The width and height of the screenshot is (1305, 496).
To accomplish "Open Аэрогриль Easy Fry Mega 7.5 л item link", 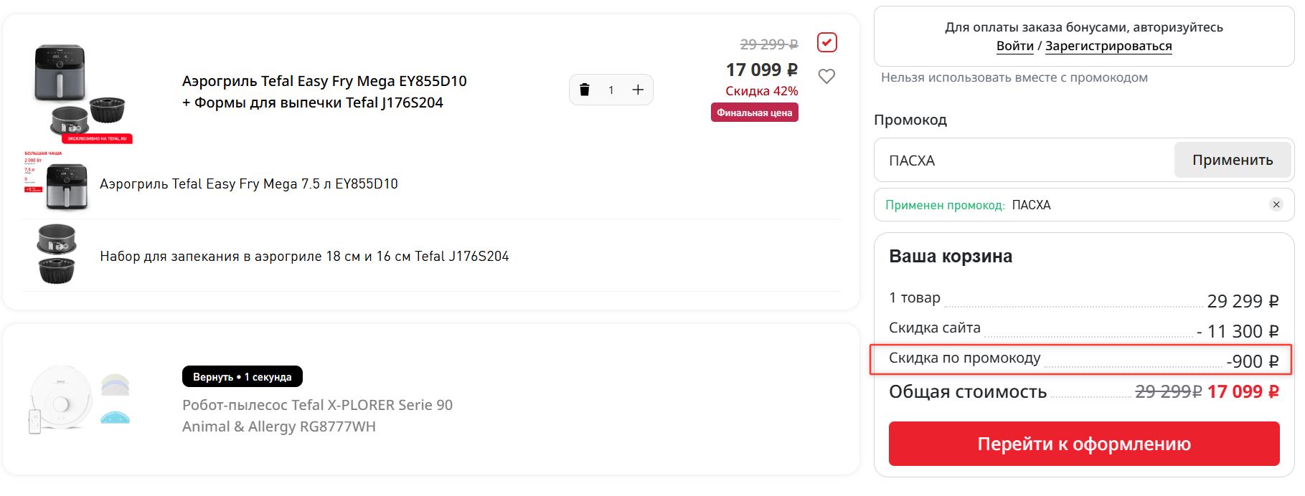I will pos(248,184).
